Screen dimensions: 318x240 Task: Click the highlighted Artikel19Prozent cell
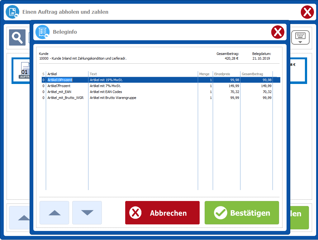pos(60,80)
